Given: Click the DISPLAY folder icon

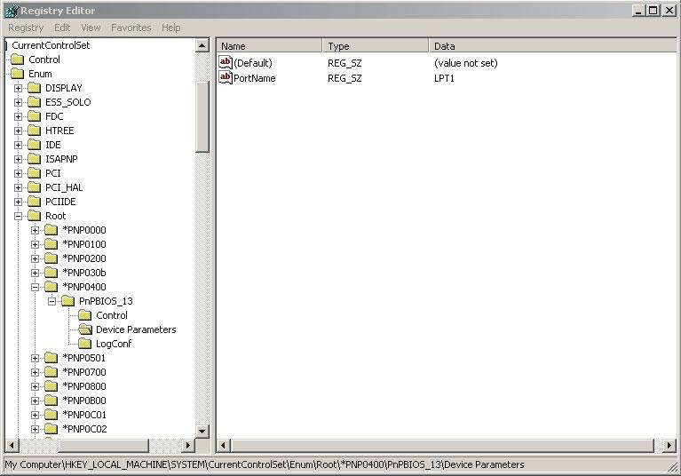Looking at the screenshot, I should [x=35, y=88].
